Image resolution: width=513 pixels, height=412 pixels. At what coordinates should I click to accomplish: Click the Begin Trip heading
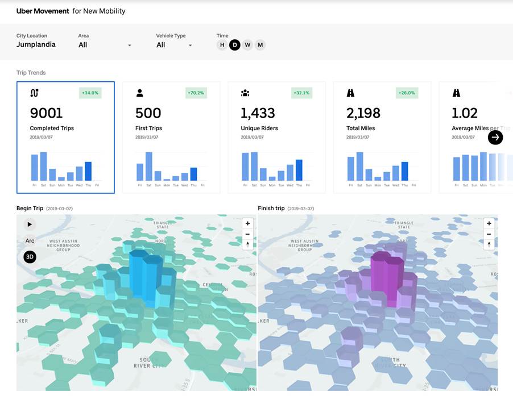point(30,209)
